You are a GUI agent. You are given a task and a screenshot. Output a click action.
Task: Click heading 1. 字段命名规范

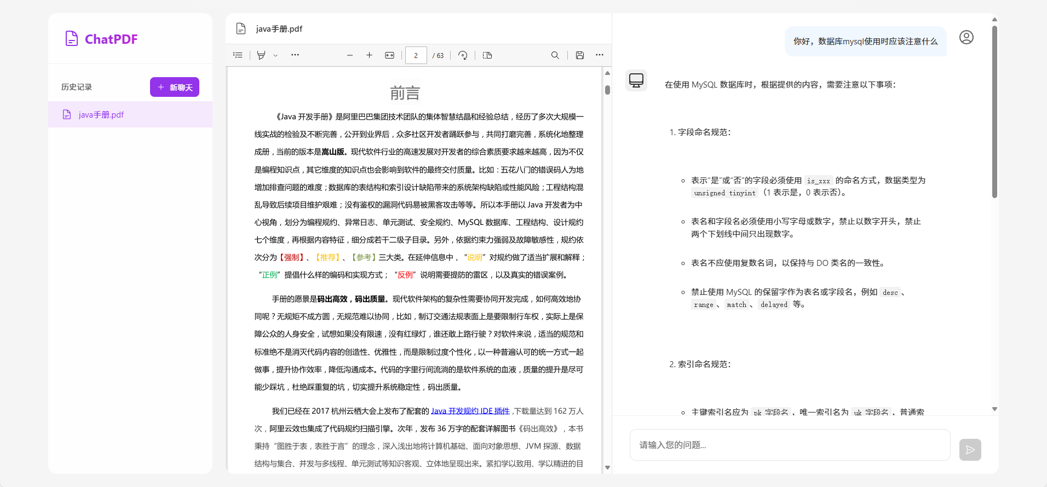coord(700,132)
